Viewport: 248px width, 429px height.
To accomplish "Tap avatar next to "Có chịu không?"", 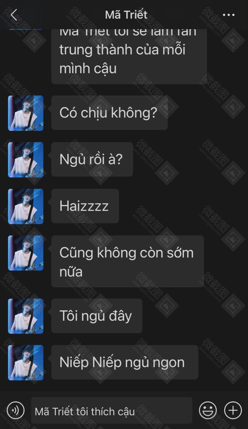I will coord(26,113).
